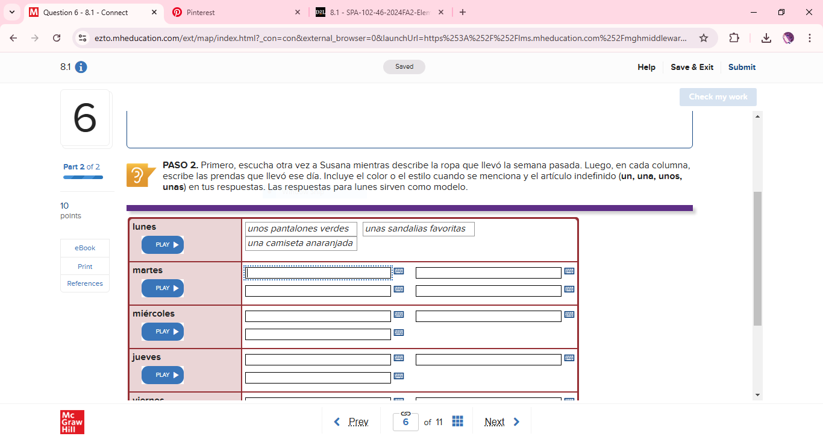The height and width of the screenshot is (439, 823).
Task: Click the page vertical scrollbar thumb
Action: [x=757, y=259]
